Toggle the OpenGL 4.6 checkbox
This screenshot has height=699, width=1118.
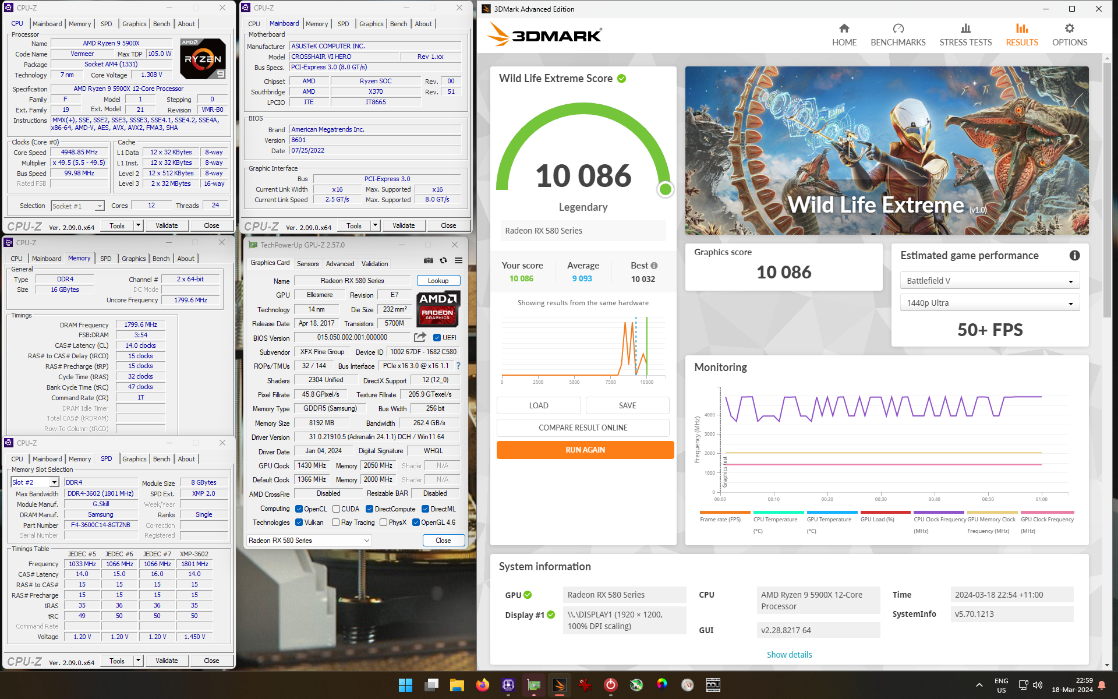[416, 523]
